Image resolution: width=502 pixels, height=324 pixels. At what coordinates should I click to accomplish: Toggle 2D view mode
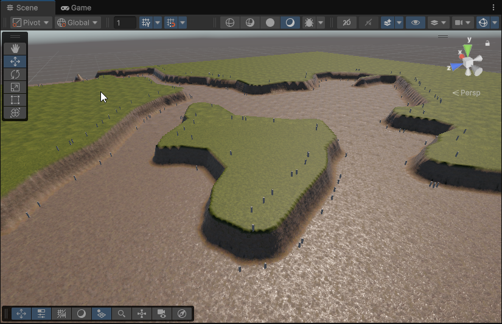tap(346, 23)
